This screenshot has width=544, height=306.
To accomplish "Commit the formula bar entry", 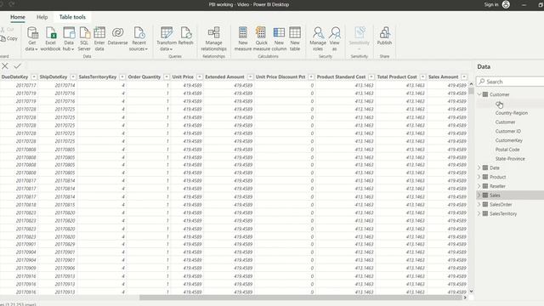I will [17, 66].
